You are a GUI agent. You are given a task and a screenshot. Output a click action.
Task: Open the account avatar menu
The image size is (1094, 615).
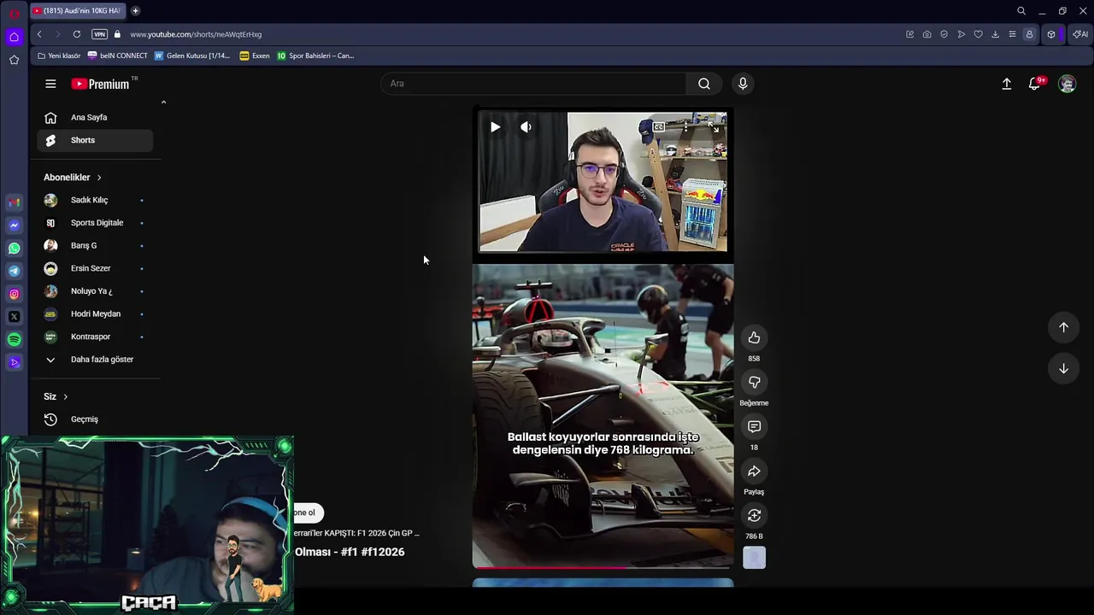tap(1067, 84)
